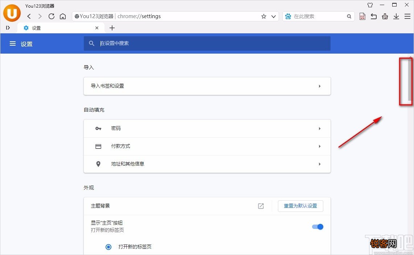Click the settings search magnifier icon

tap(92, 43)
